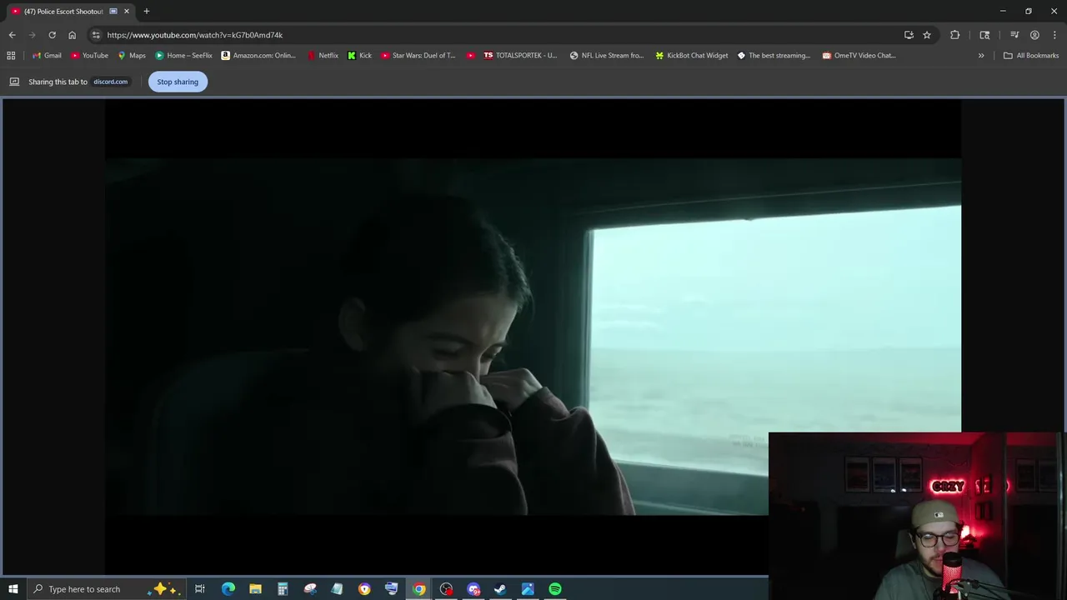Open the Photos app on taskbar
This screenshot has width=1067, height=600.
[528, 589]
